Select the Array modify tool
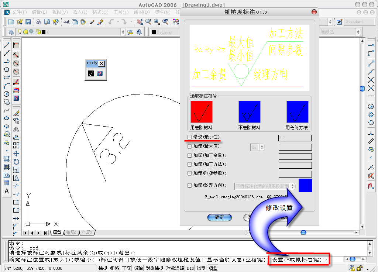The width and height of the screenshot is (378, 272). click(16, 145)
